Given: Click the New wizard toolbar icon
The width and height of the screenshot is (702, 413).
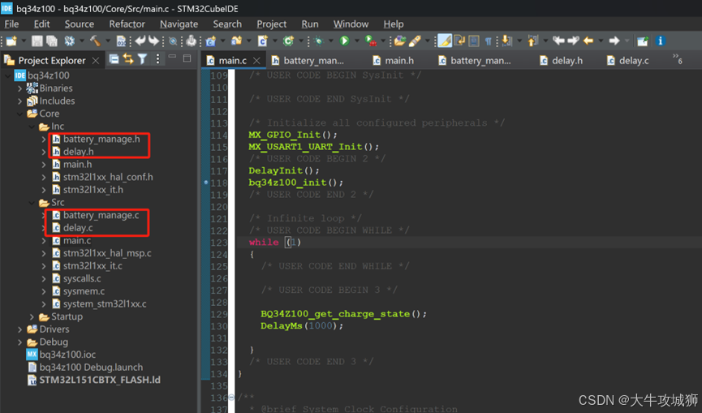Looking at the screenshot, I should (11, 41).
